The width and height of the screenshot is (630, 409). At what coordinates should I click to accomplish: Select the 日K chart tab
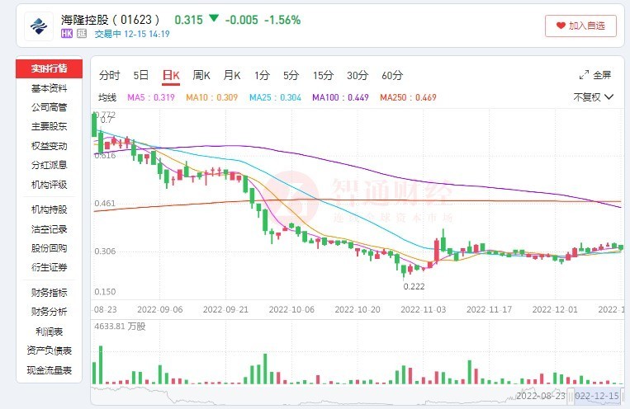coord(171,76)
